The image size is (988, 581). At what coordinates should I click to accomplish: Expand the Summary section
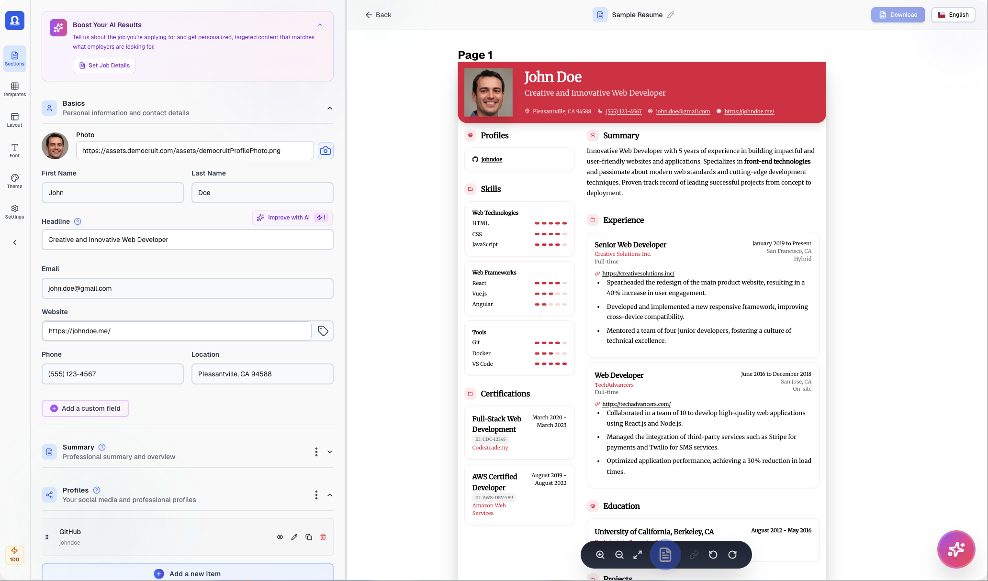(329, 451)
